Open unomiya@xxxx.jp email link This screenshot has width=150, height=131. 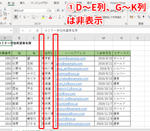coord(68,74)
